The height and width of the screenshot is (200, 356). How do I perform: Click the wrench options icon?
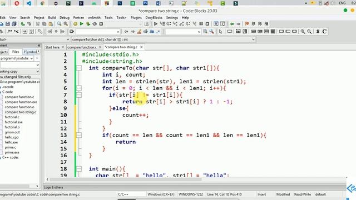(x=211, y=32)
